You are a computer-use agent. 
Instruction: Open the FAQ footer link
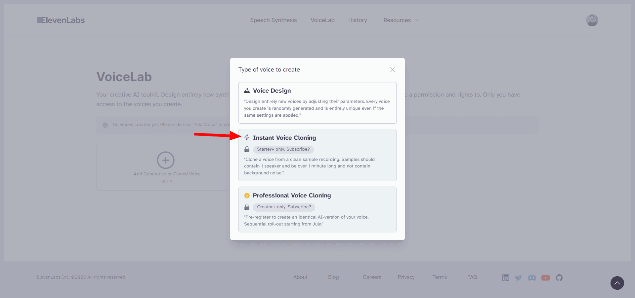click(x=472, y=277)
